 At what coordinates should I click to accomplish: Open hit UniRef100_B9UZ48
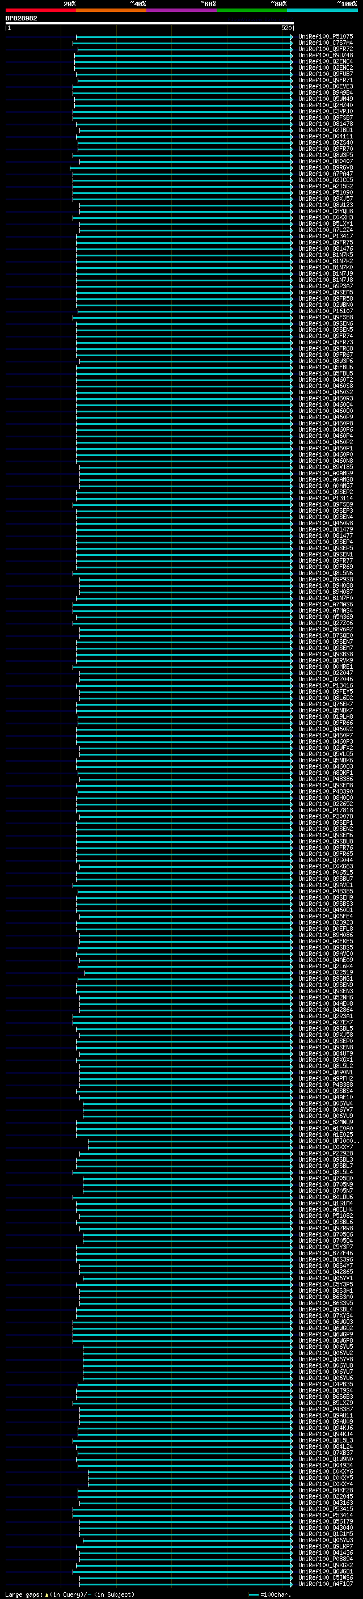[x=325, y=55]
